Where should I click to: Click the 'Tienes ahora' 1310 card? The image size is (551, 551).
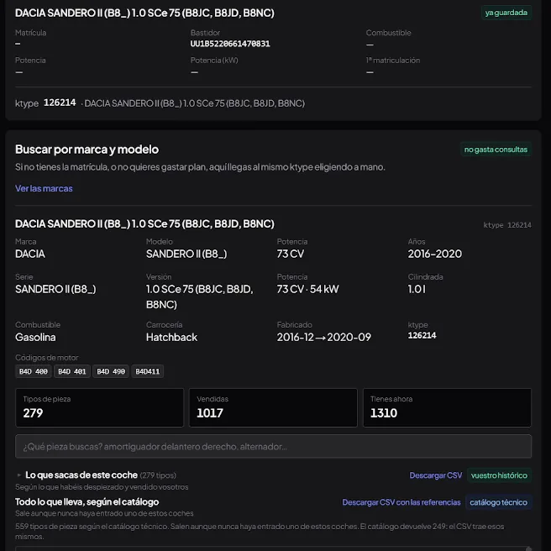(447, 407)
